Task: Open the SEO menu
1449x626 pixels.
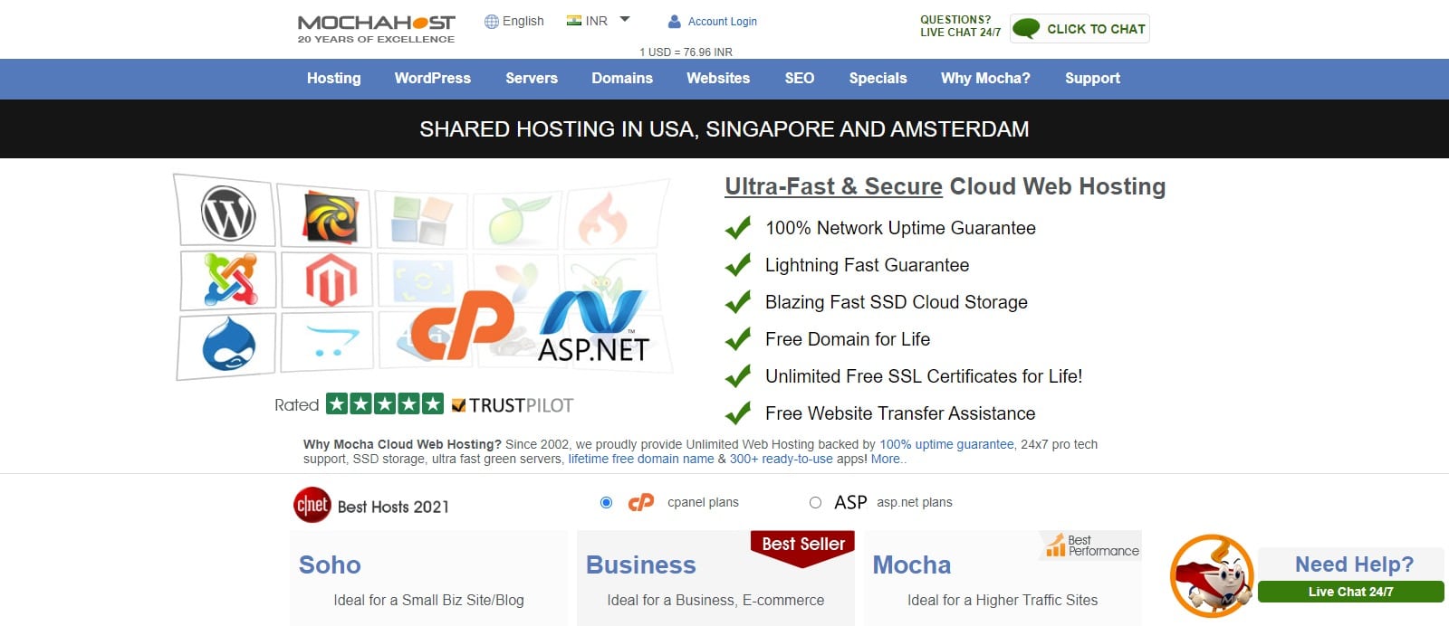Action: [800, 79]
